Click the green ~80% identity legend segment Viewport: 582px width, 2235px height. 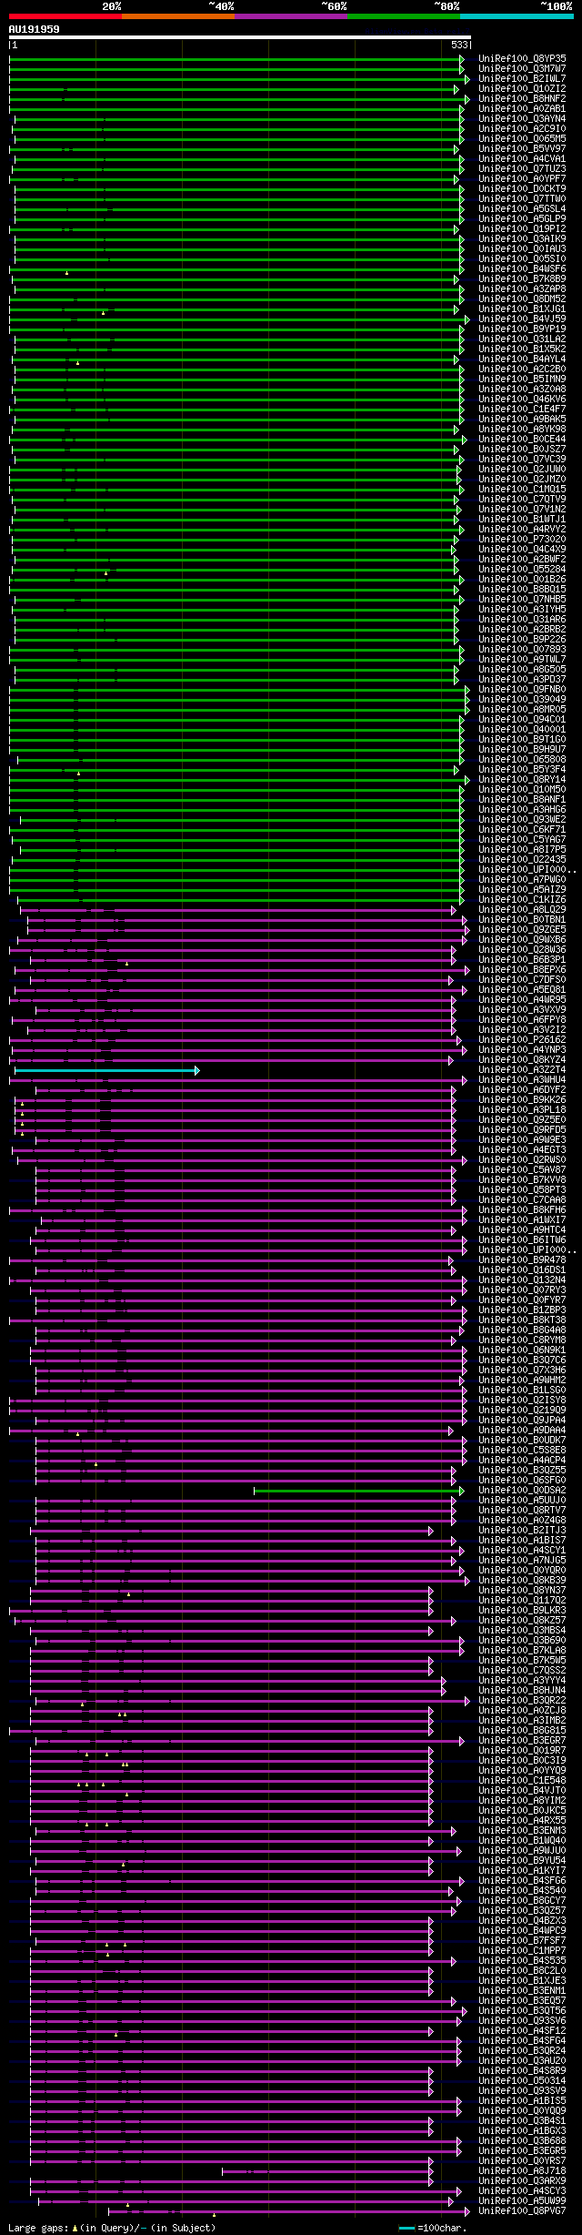coord(403,16)
